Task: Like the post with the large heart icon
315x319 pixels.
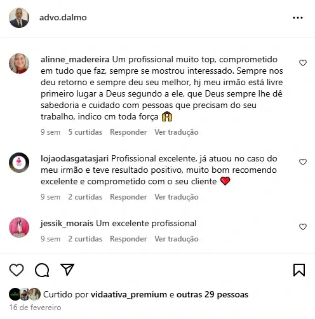Action: click(17, 270)
